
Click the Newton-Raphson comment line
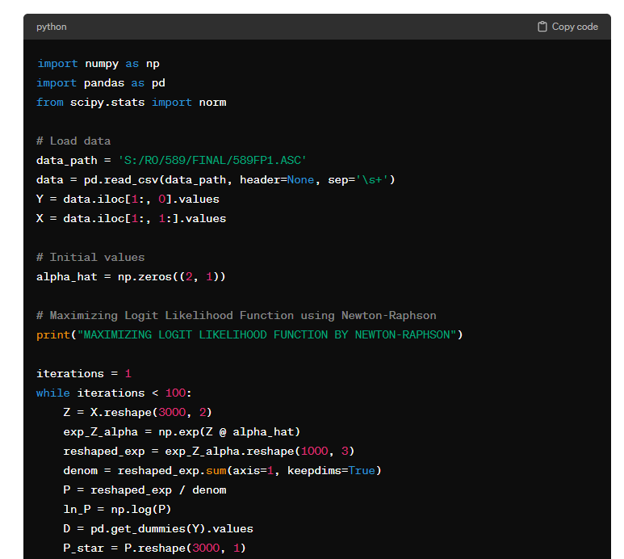(x=237, y=315)
